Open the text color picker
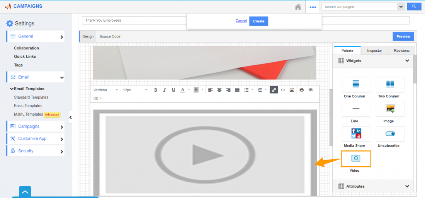This screenshot has height=198, width=425. tap(183, 90)
